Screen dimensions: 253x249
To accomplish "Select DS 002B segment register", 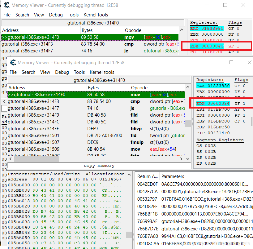I will [206, 158].
